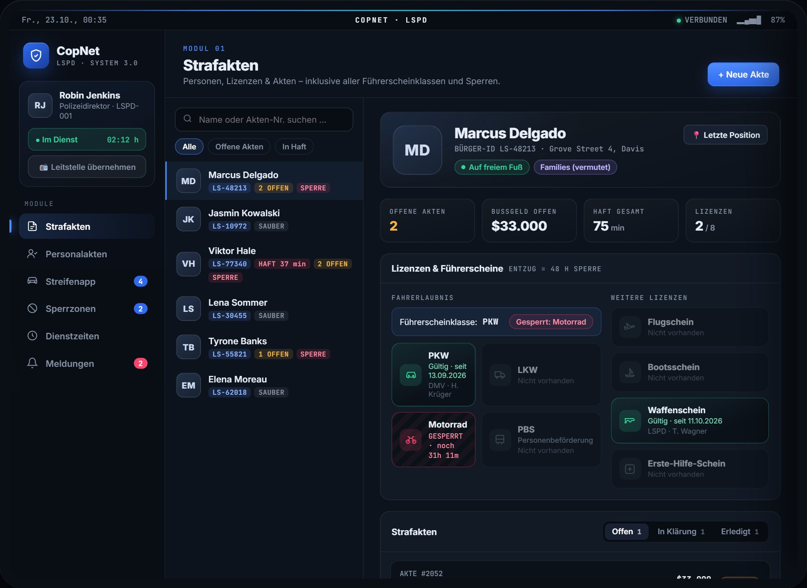Click the + Neue Akte button

tap(743, 74)
